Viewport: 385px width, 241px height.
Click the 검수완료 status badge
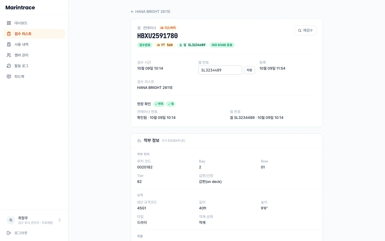coord(145,45)
